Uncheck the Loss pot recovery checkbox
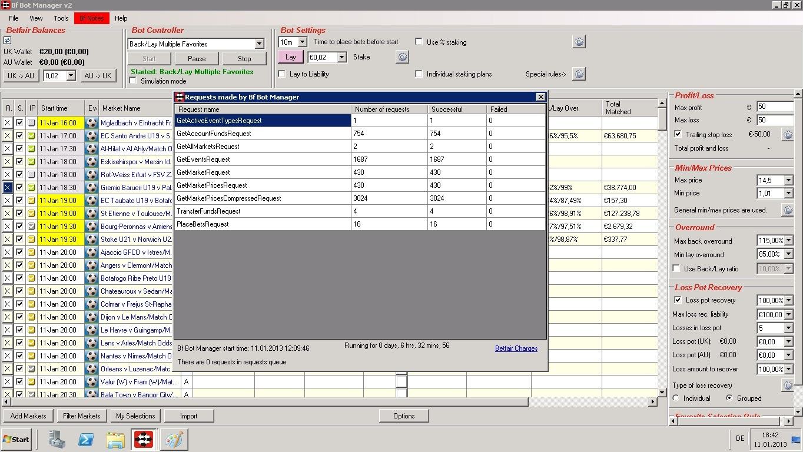Image resolution: width=803 pixels, height=452 pixels. point(678,300)
